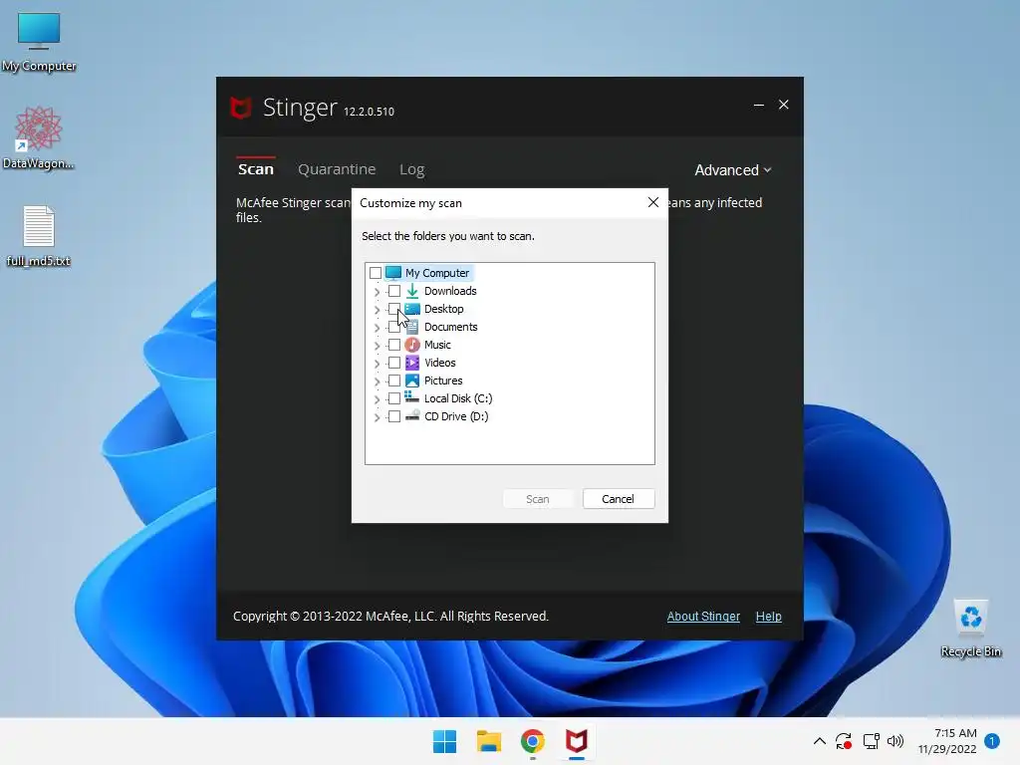Select the Local Disk (C:) label
1020x765 pixels.
(x=458, y=398)
